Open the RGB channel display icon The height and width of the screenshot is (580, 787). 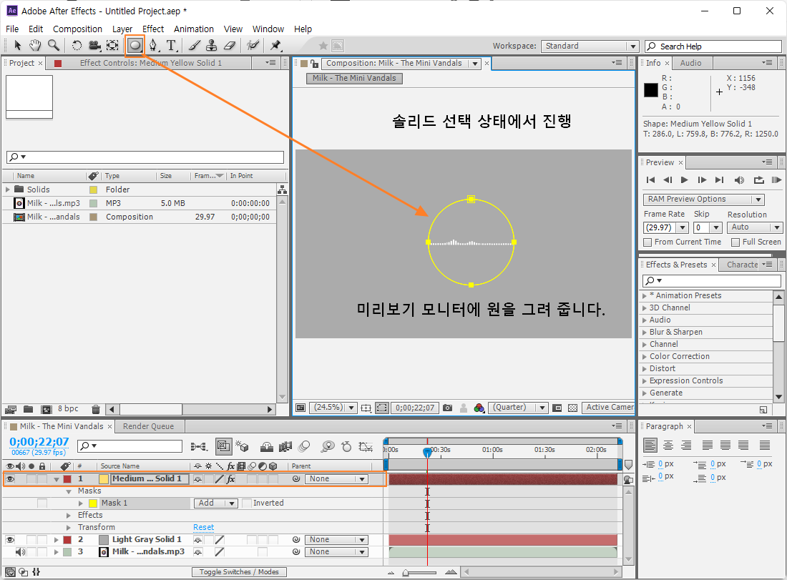pos(479,408)
